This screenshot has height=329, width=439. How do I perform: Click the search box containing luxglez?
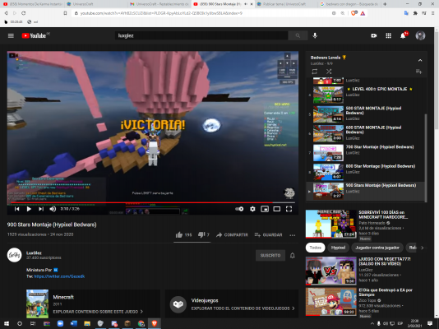[x=201, y=35]
